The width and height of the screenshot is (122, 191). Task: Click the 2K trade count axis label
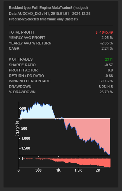98,170
